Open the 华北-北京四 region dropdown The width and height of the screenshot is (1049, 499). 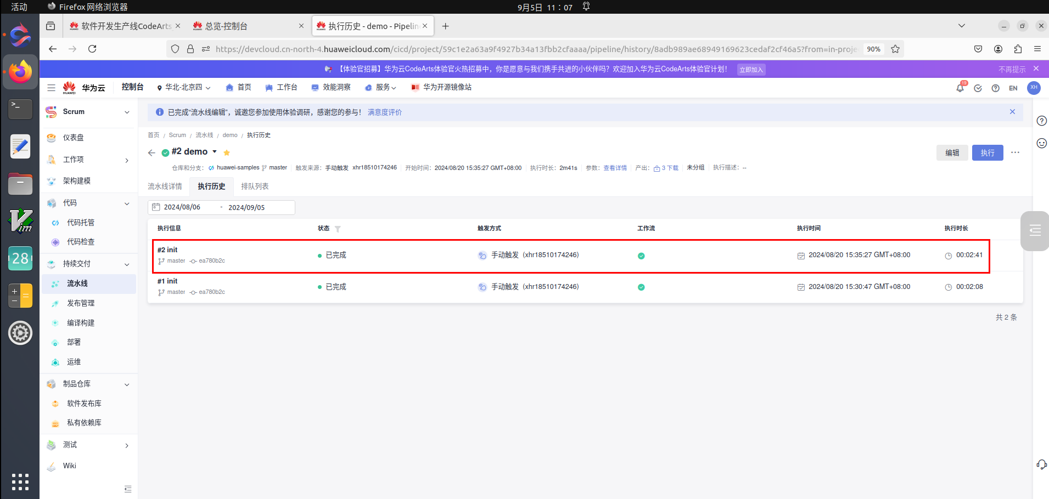tap(184, 88)
